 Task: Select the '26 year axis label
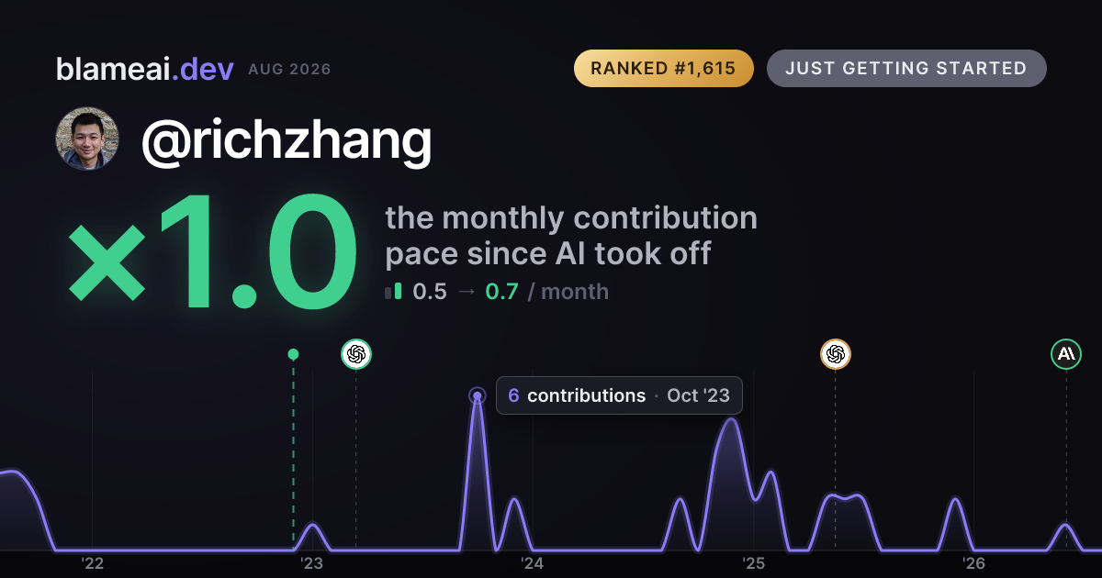[973, 563]
